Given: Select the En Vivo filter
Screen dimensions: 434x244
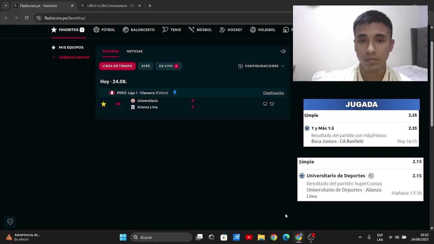Looking at the screenshot, I should pyautogui.click(x=169, y=66).
